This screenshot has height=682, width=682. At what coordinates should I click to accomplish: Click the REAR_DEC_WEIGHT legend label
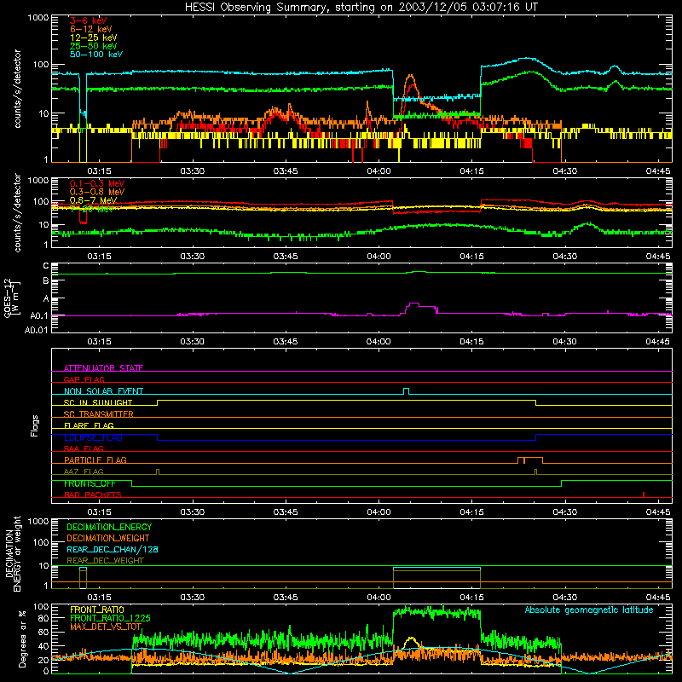105,561
